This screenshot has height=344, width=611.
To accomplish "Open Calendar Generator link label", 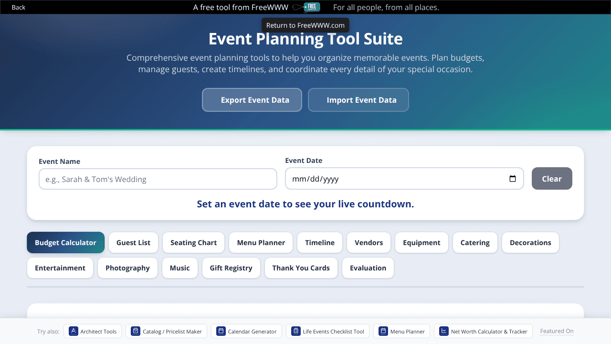I will tap(252, 332).
